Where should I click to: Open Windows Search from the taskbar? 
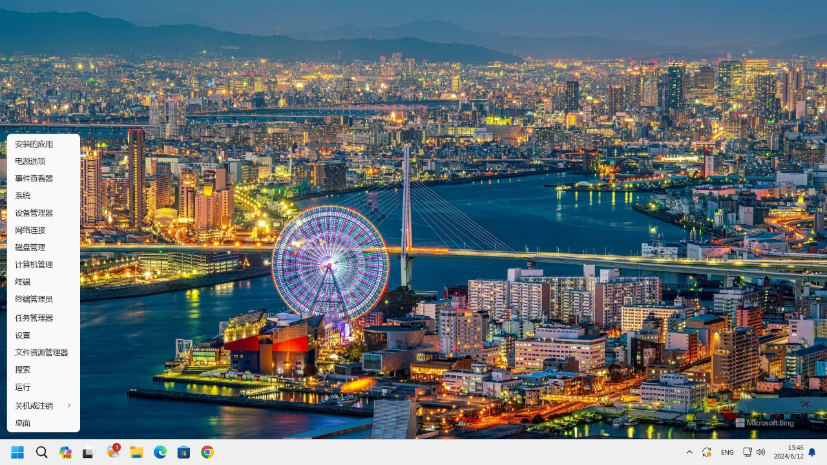click(41, 452)
